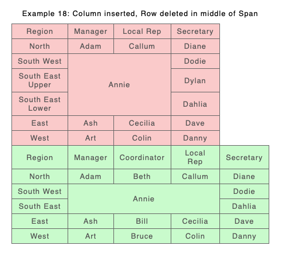Click the Dylan cell
This screenshot has height=253, width=283.
click(195, 80)
